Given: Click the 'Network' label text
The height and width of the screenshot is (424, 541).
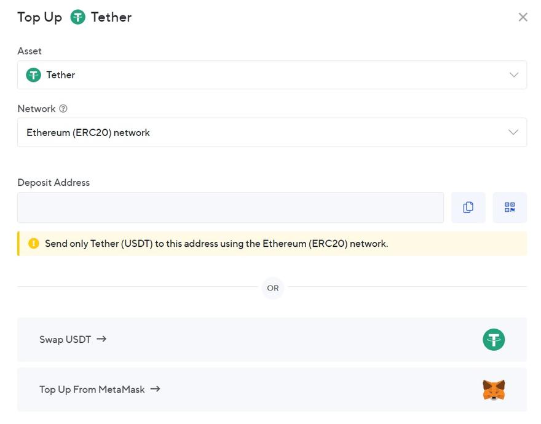Looking at the screenshot, I should 36,109.
